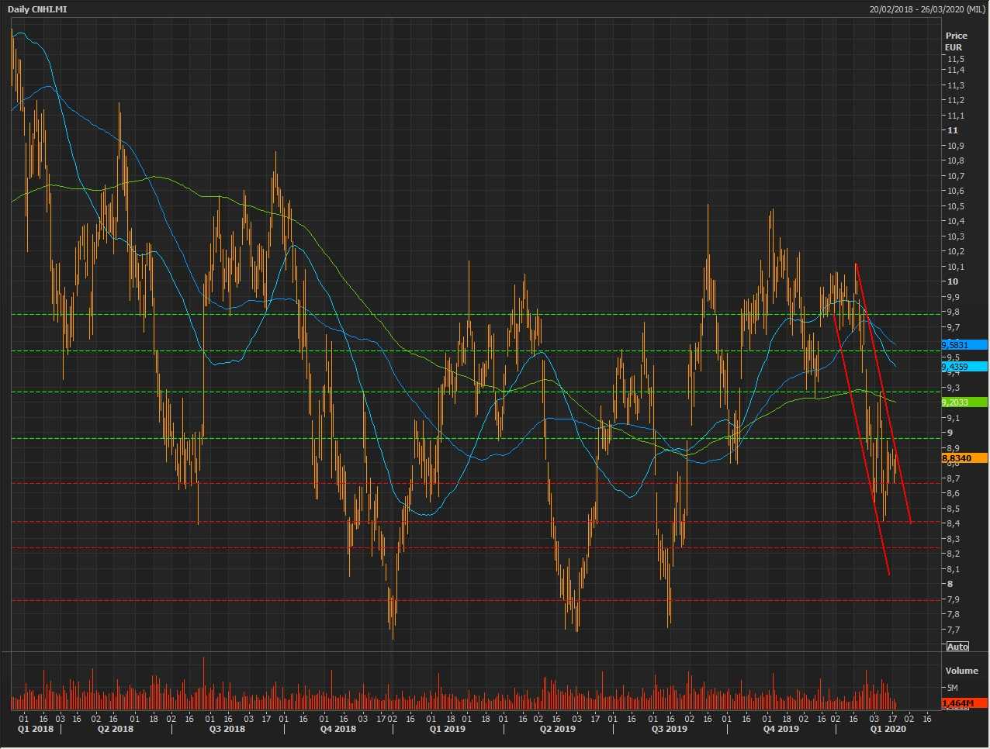990x749 pixels.
Task: Click the Auto scale button
Action: click(957, 647)
